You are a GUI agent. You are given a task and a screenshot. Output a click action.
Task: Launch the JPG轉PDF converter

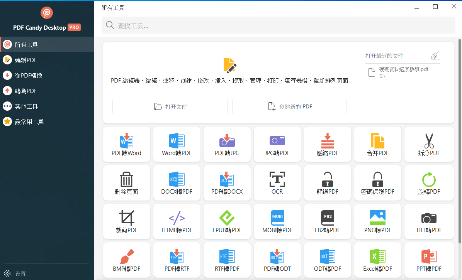(277, 144)
